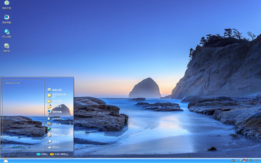Image resolution: width=261 pixels, height=163 pixels.
Task: Click the taskbar clock
Action: pyautogui.click(x=257, y=160)
